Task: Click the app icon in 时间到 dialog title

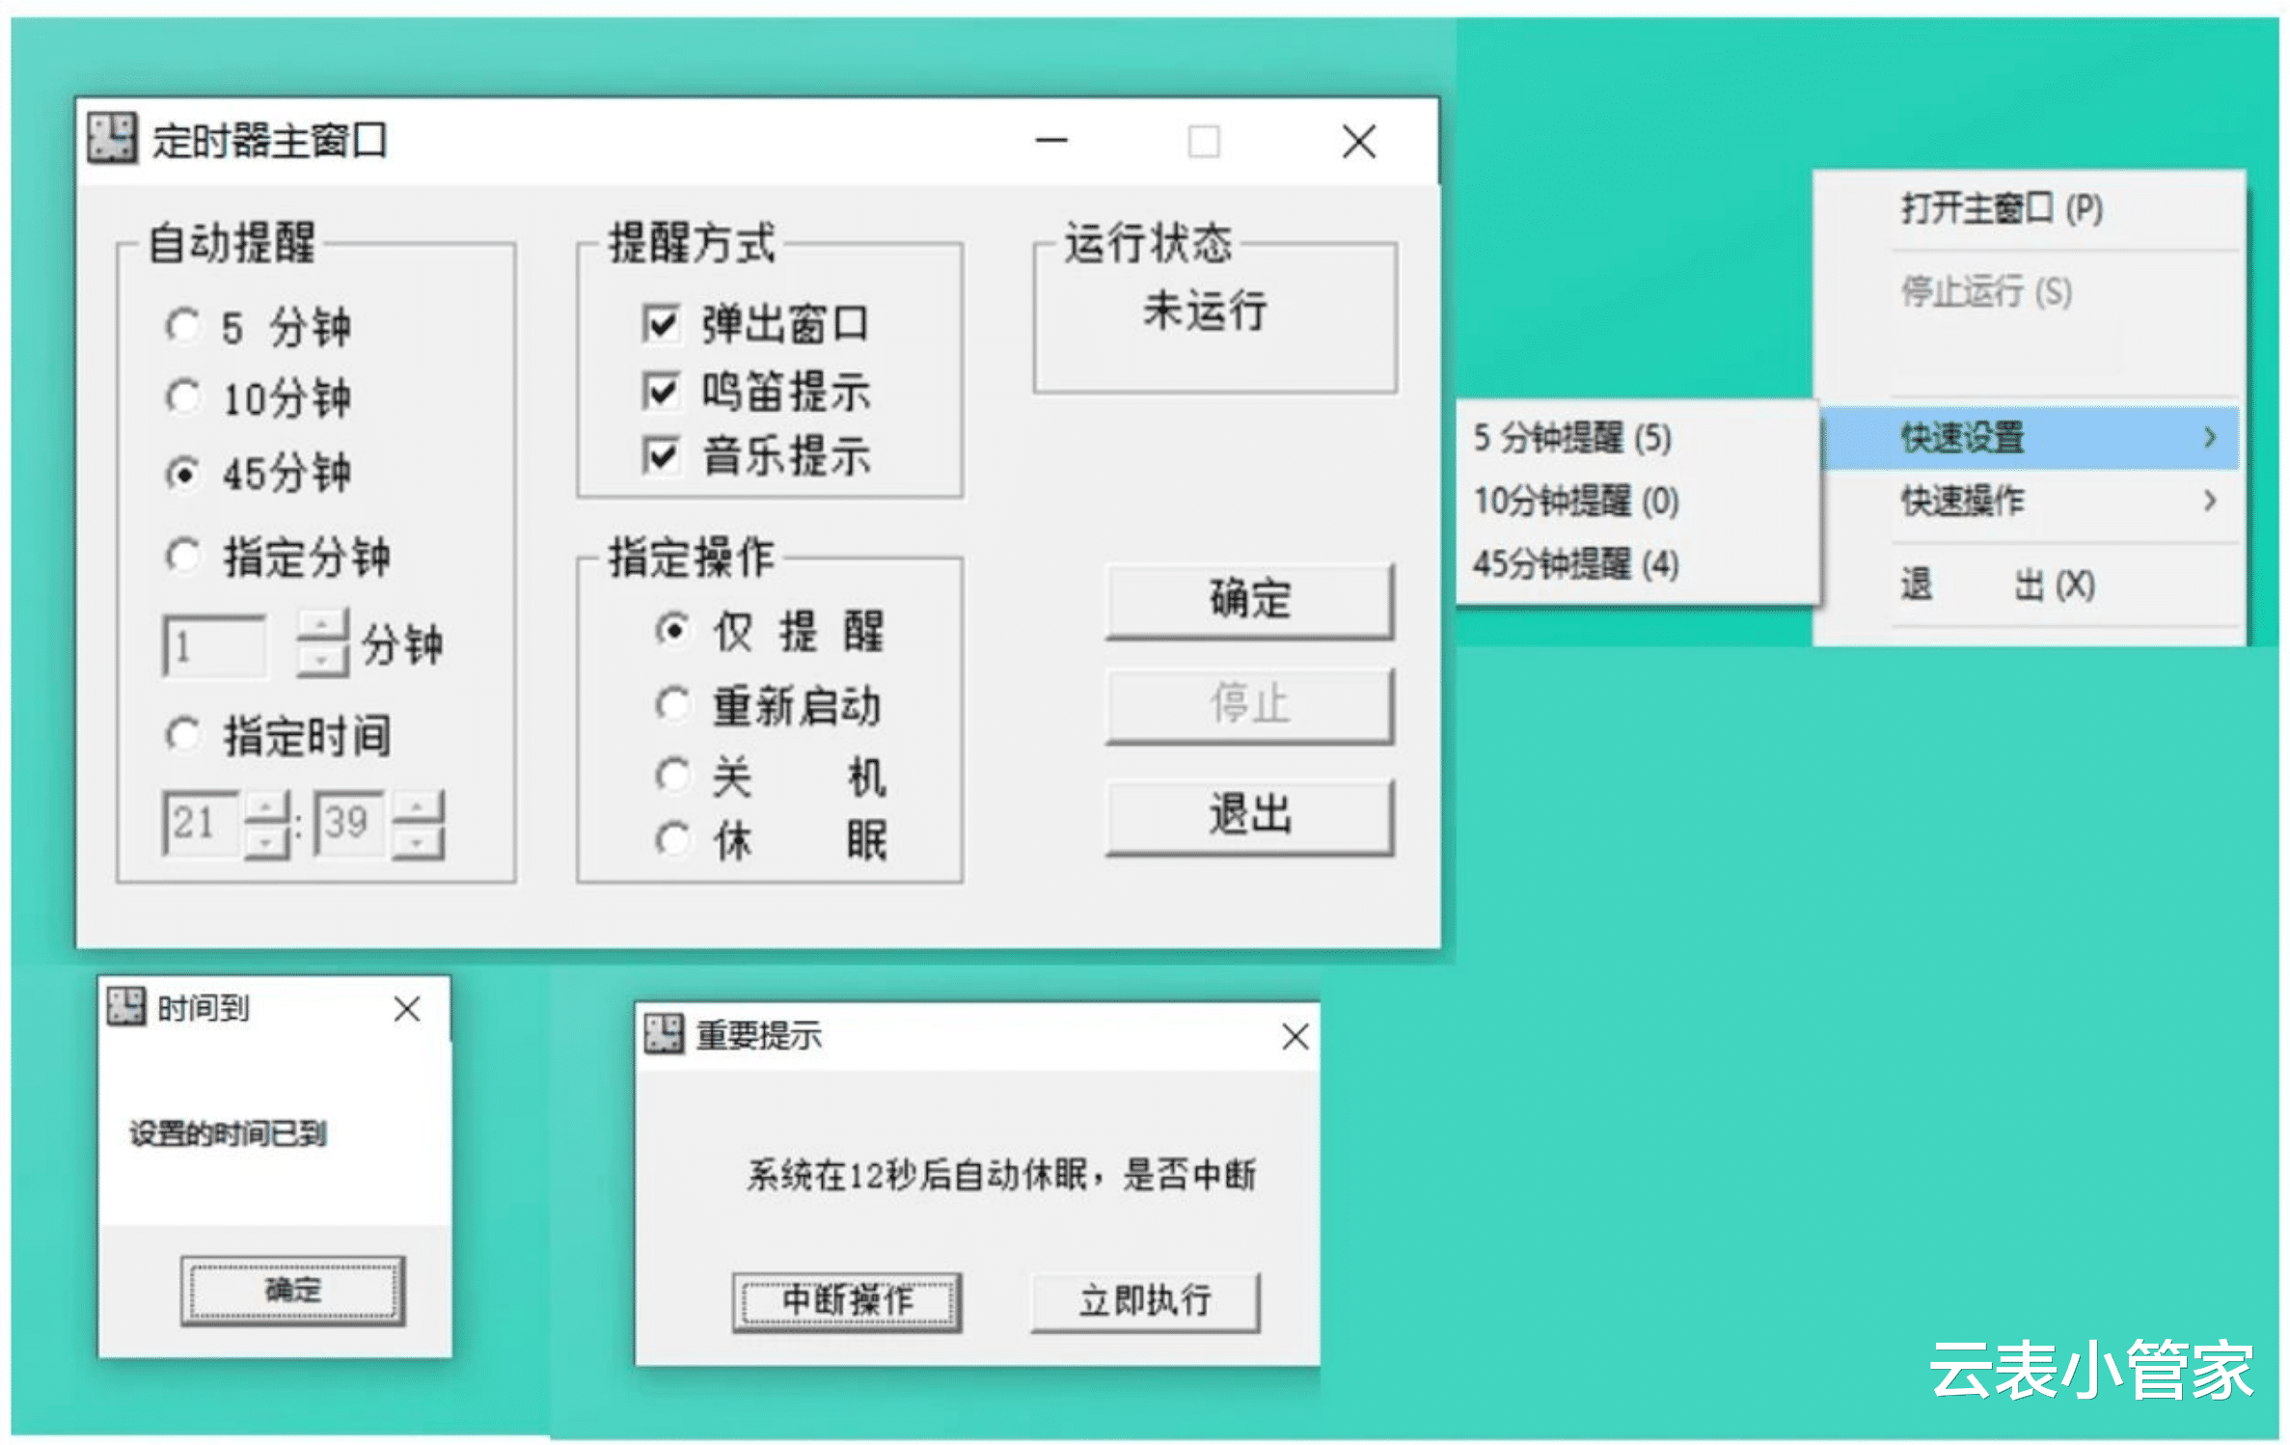Action: point(125,1006)
